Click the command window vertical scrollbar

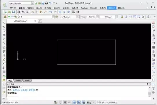149,92
